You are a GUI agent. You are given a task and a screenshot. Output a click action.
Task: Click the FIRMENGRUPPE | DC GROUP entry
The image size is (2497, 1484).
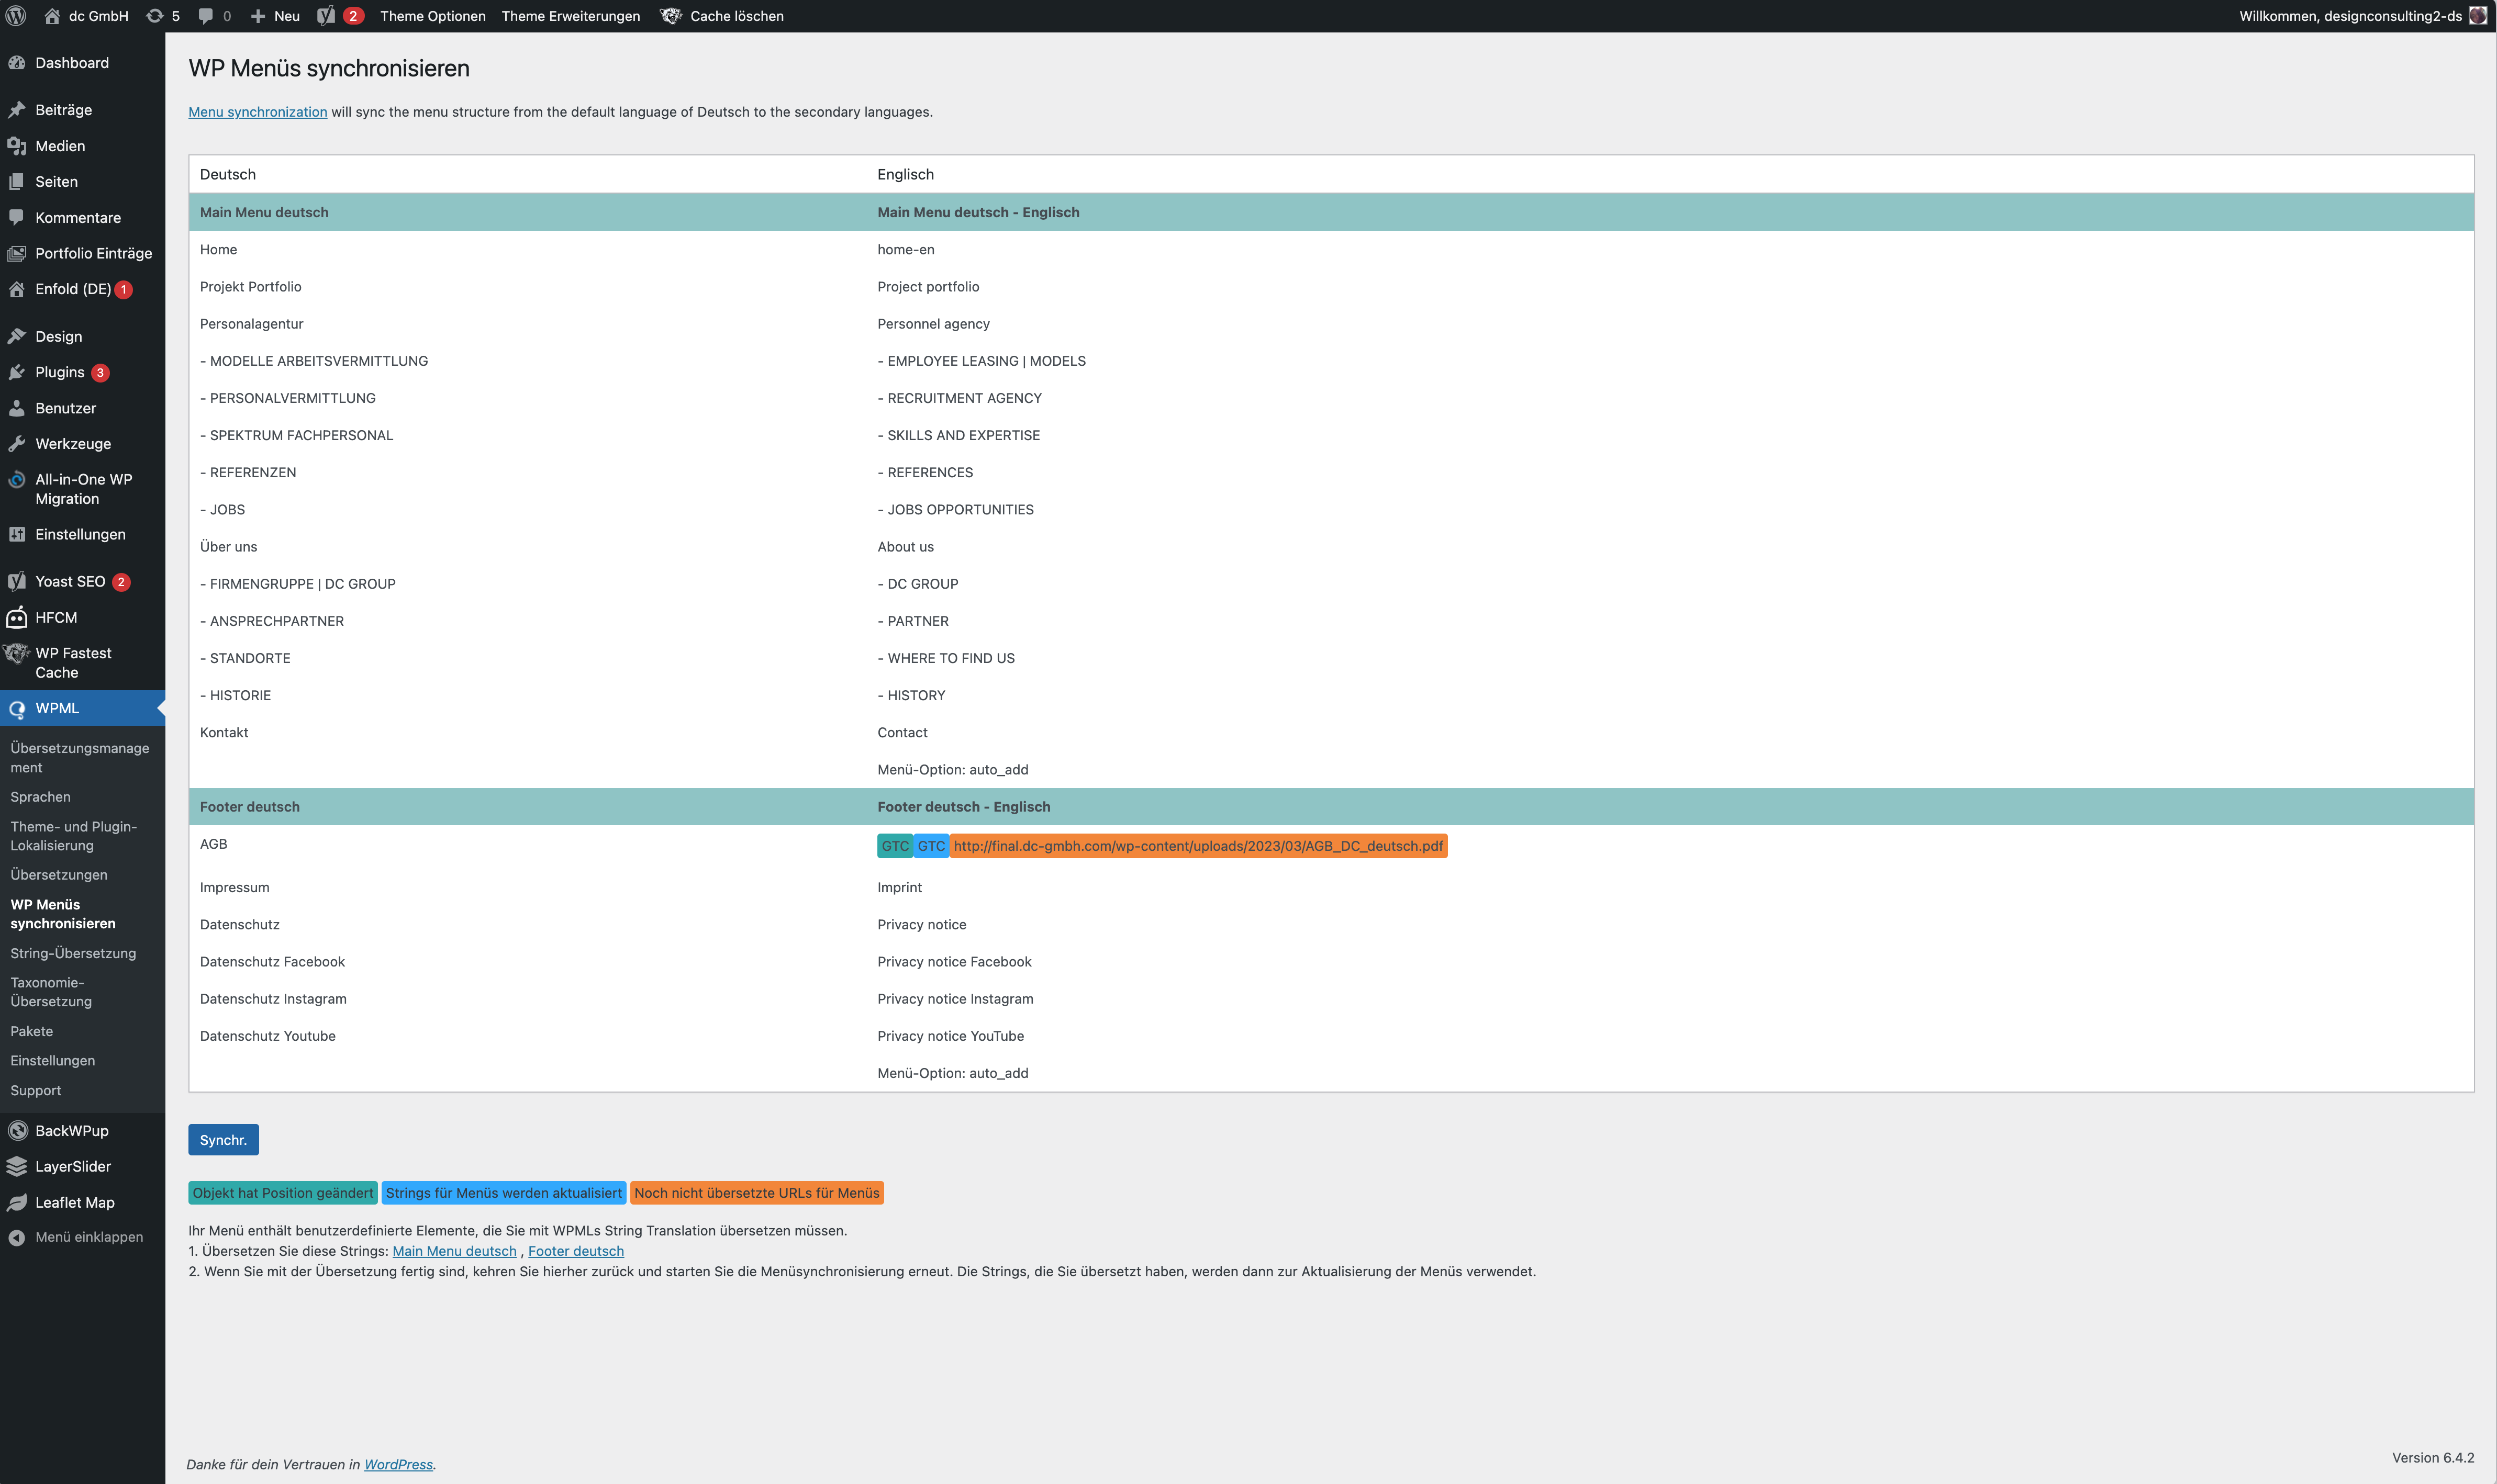[297, 584]
